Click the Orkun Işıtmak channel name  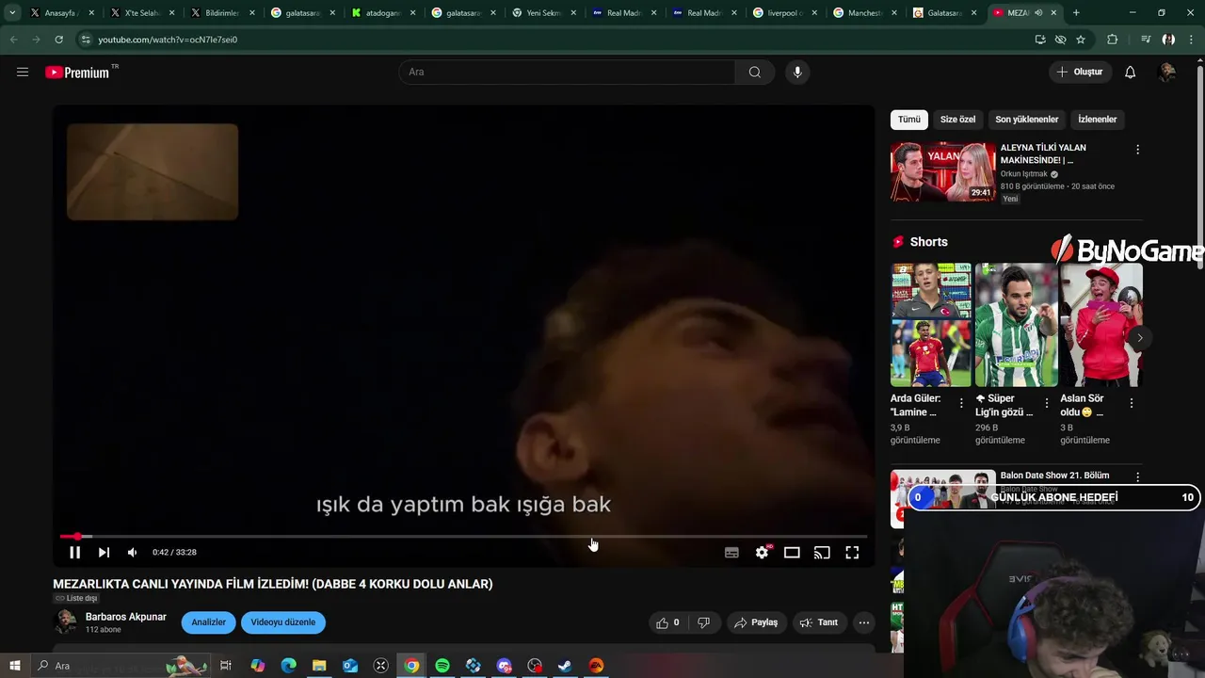[x=1023, y=174]
